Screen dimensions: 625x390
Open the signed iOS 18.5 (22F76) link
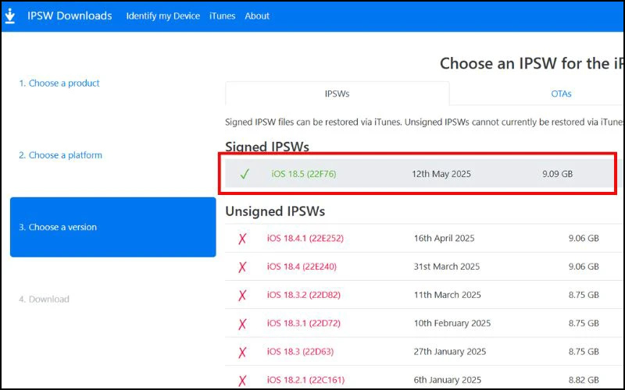coord(303,174)
